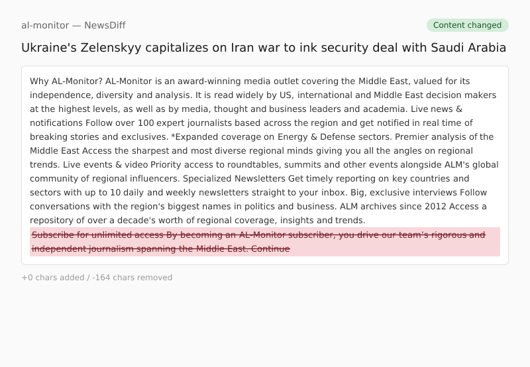Click the "Content changed" status badge
Viewport: 530px width, 367px height.
[x=467, y=25]
